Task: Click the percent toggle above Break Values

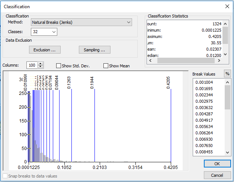Action: [227, 74]
